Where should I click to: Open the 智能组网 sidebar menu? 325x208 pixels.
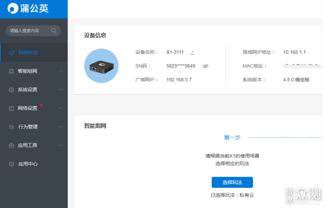coord(34,71)
